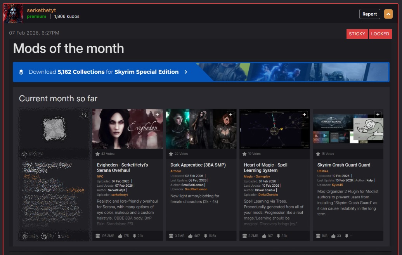Click the thumbs-up icon next to 33

tap(333, 236)
